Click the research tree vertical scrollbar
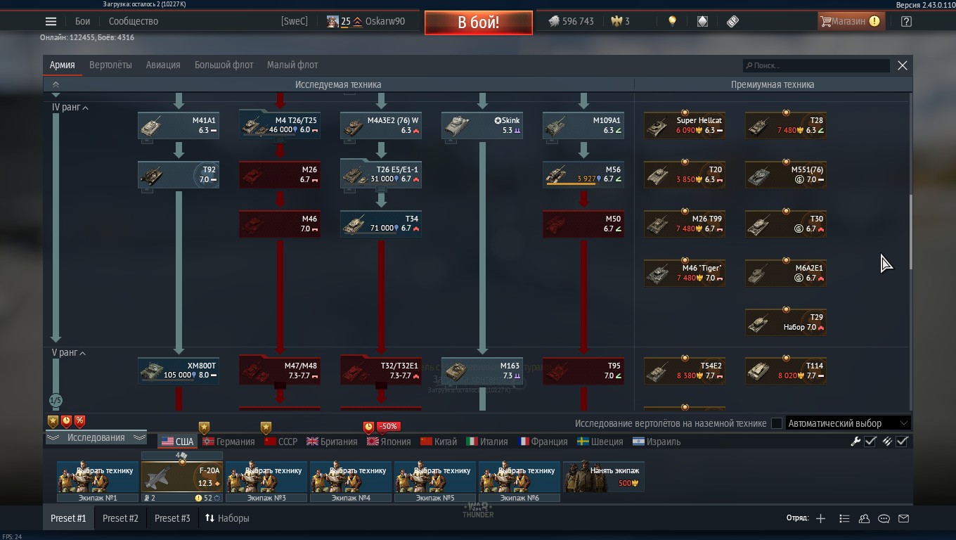 [910, 232]
